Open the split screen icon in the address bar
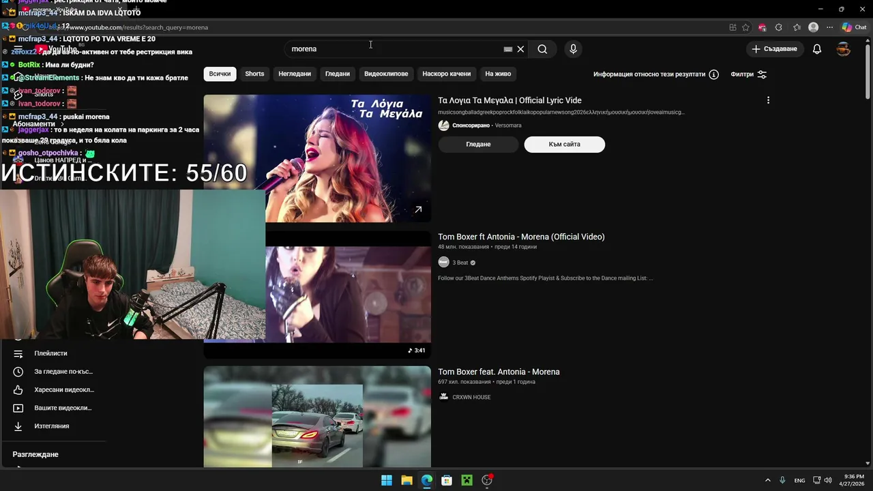873x491 pixels. (733, 27)
